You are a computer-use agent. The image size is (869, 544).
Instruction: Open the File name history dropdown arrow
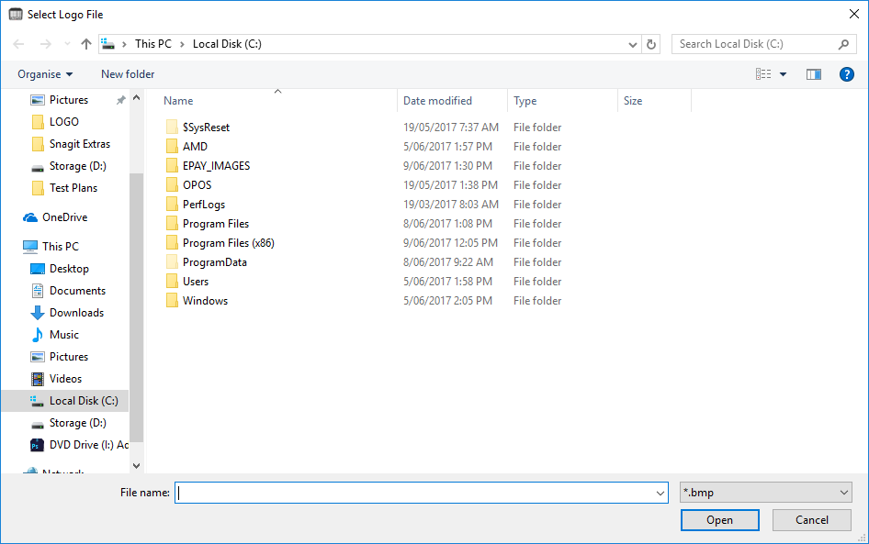click(660, 493)
